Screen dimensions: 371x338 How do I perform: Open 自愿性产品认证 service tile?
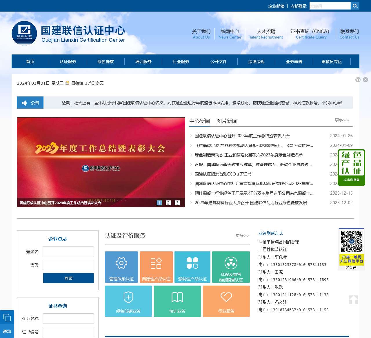tap(156, 267)
